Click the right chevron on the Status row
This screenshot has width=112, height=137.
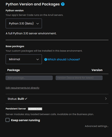(106, 99)
